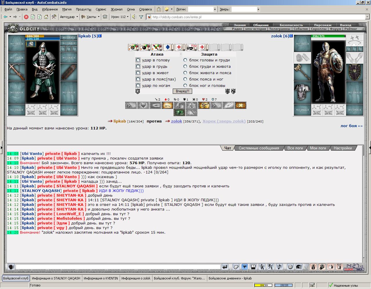The image size is (371, 289).
Task: Open the Телеграммы link
Action: coord(279,29)
